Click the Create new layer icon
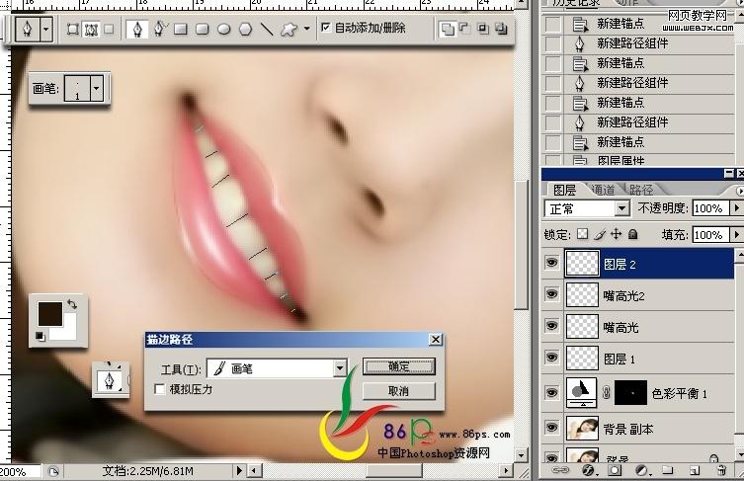 coord(695,470)
